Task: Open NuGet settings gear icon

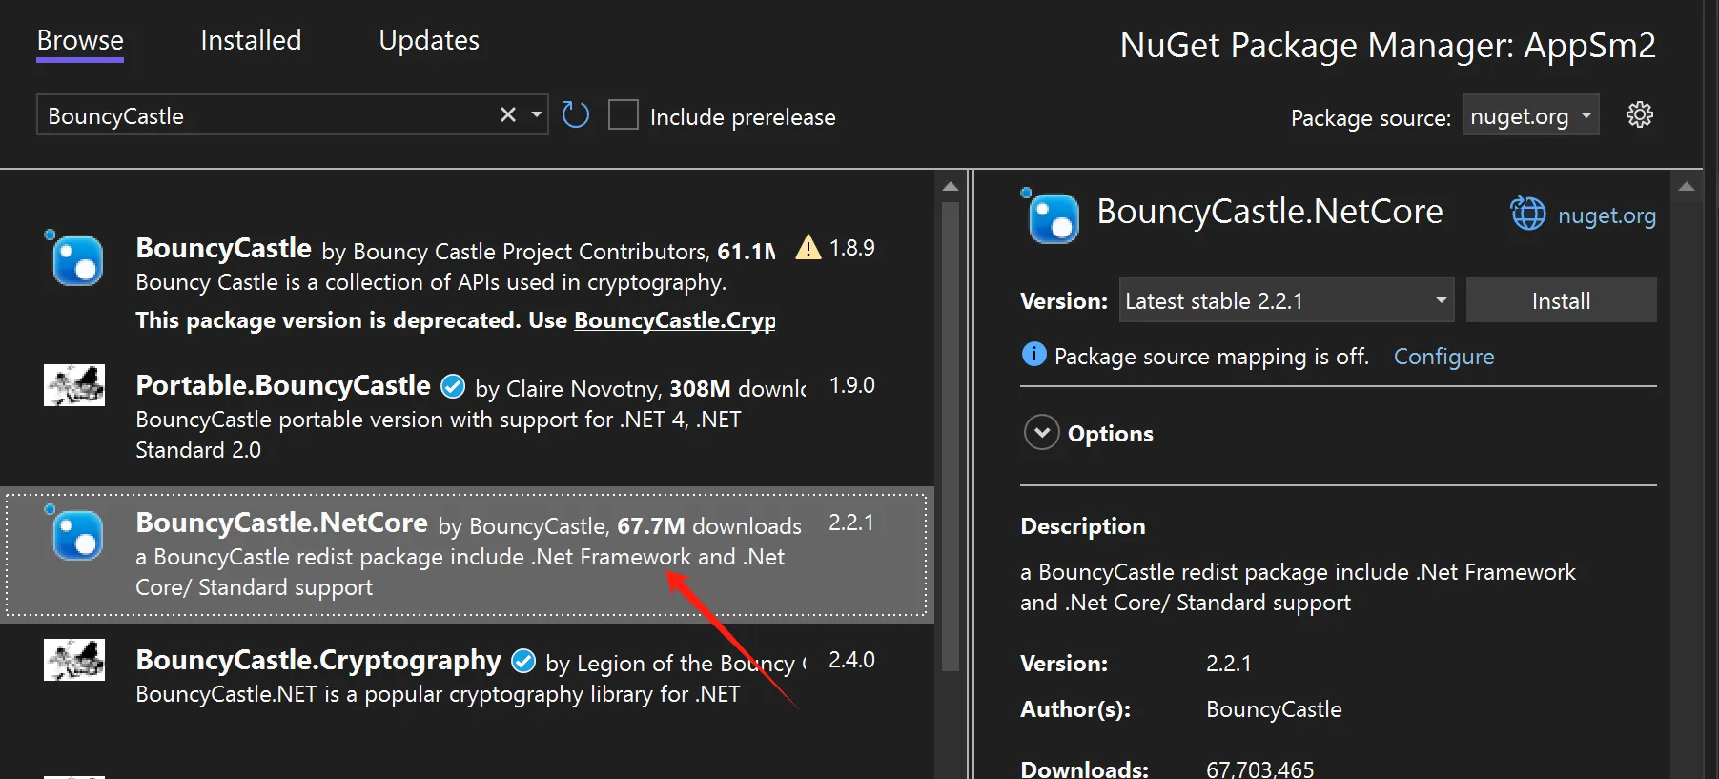Action: click(x=1640, y=115)
